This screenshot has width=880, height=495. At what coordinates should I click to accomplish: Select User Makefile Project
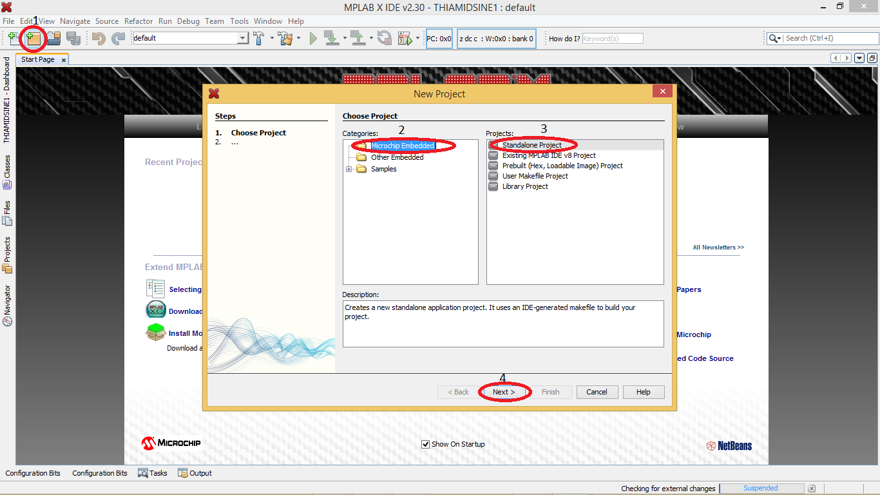tap(535, 176)
